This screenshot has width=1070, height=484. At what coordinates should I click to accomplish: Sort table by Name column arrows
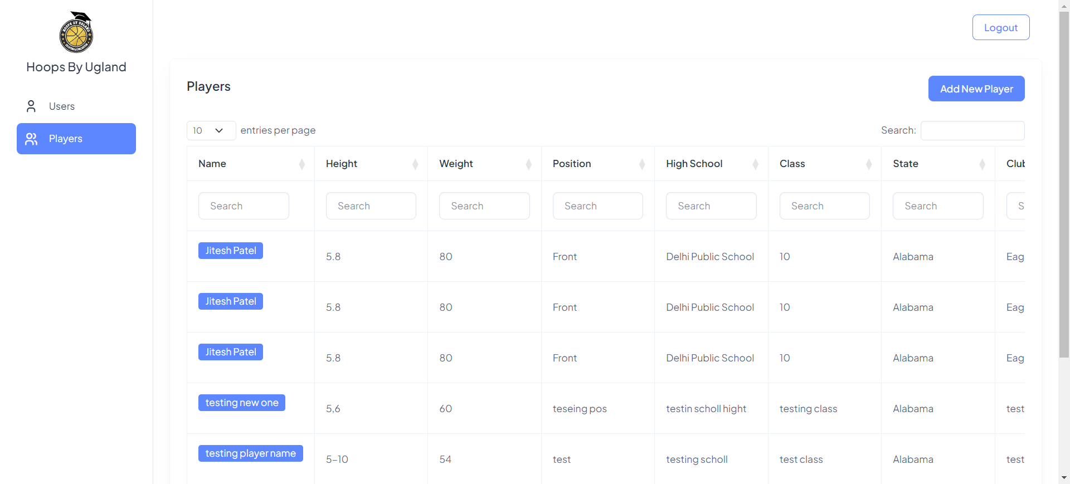point(301,164)
